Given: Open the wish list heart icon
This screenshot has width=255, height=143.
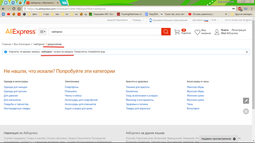Looking at the screenshot, I should click(x=197, y=32).
